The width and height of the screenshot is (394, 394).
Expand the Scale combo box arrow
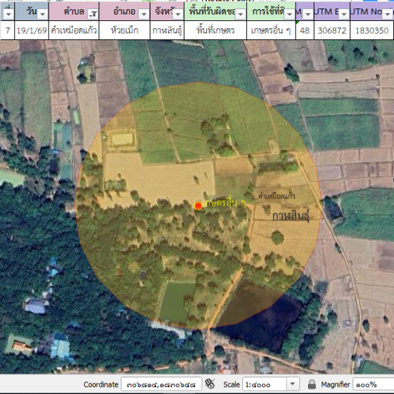pyautogui.click(x=292, y=384)
